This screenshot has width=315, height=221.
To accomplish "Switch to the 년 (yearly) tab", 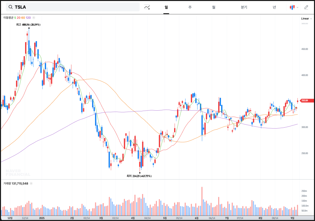I will [x=274, y=7].
